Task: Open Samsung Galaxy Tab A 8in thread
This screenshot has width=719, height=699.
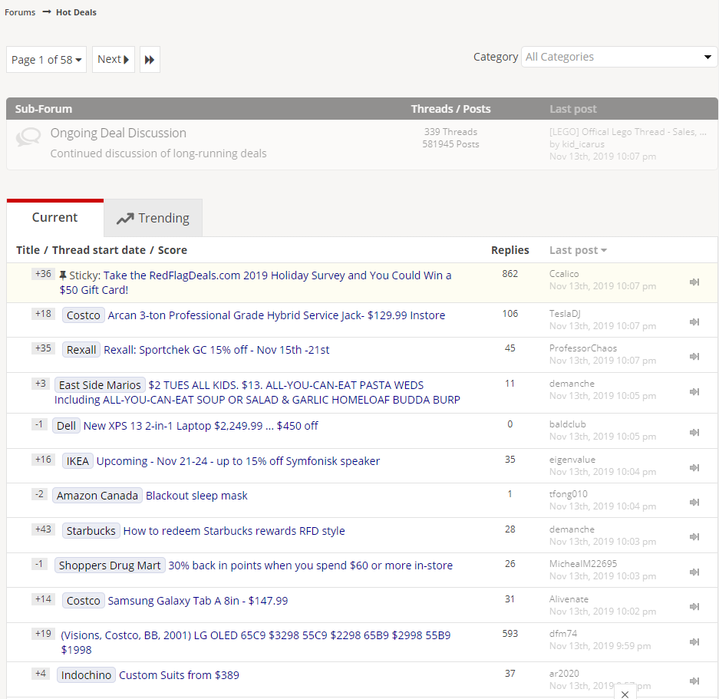Action: click(x=198, y=600)
